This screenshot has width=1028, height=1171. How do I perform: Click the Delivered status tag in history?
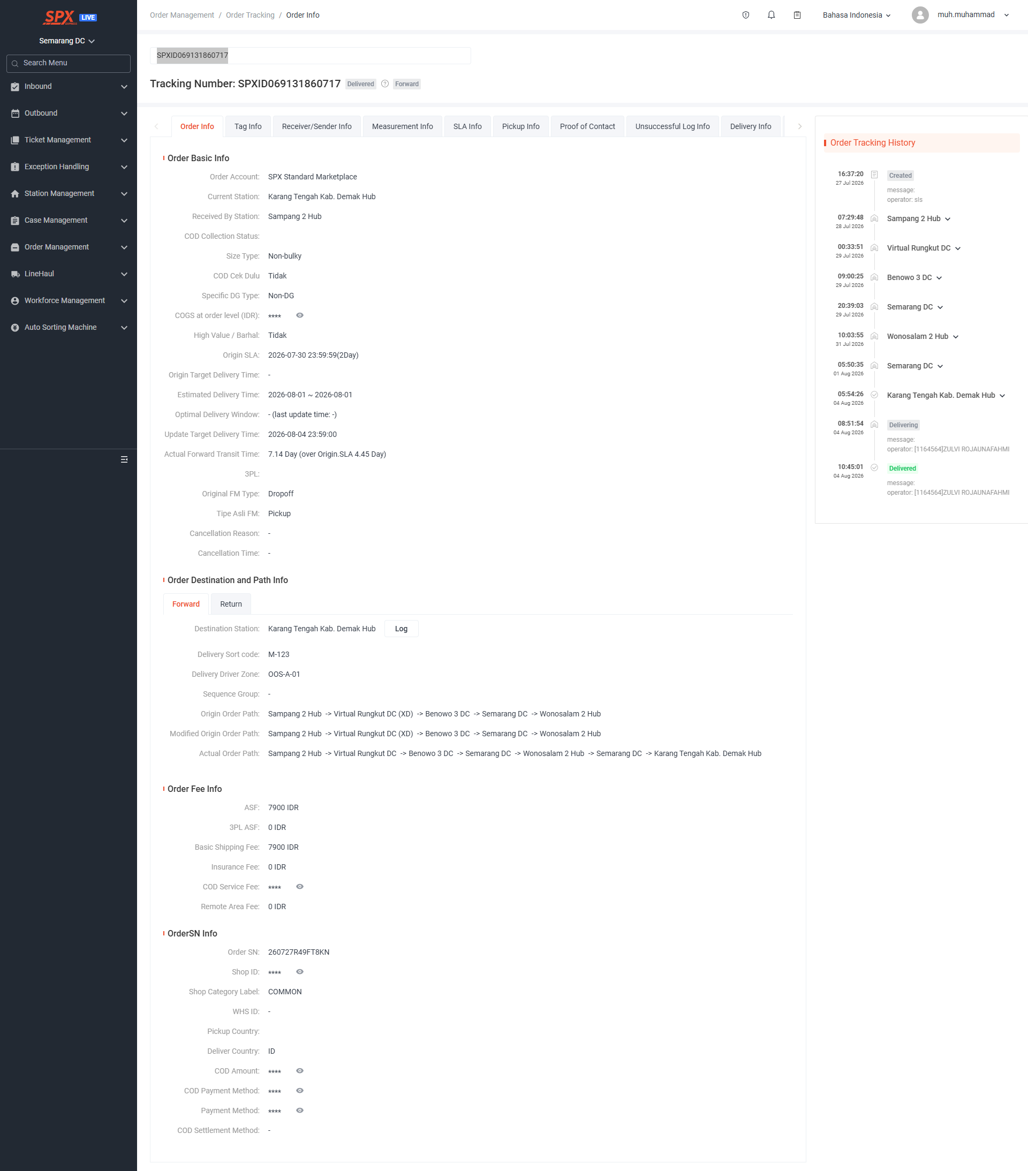click(903, 469)
